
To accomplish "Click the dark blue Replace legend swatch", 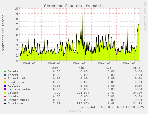I will tap(5, 86).
